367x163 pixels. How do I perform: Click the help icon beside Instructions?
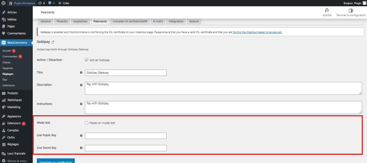(81, 104)
